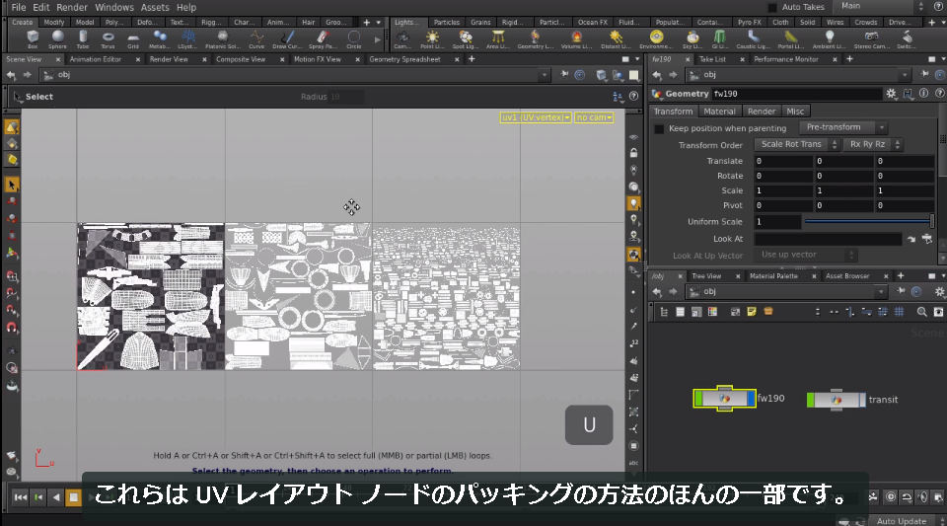Open the viewport help question icon
Image resolution: width=947 pixels, height=526 pixels.
[633, 96]
